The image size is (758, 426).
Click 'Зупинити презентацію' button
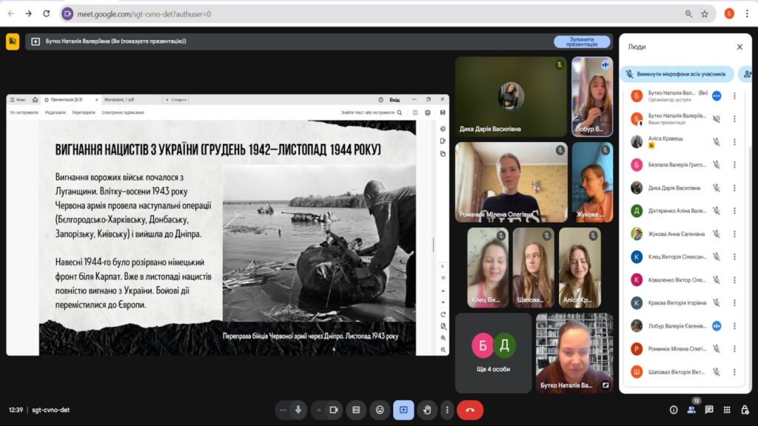pos(582,41)
